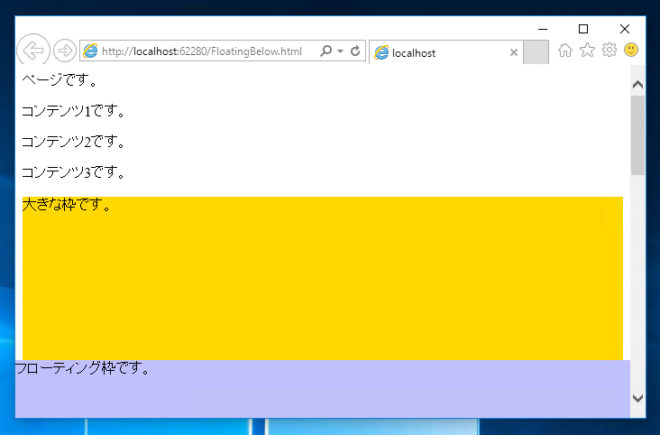This screenshot has width=660, height=435.
Task: Click the scrollbar up arrow
Action: (637, 85)
